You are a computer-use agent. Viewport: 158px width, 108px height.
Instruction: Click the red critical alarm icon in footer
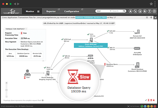coord(155,106)
